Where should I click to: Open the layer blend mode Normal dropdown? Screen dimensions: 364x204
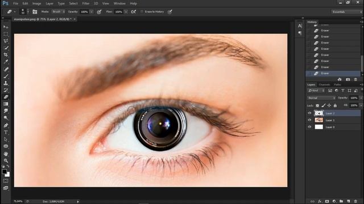click(x=321, y=98)
